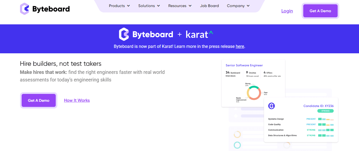Viewport: 359px width, 151px height.
Task: Click the header Get A Demo button
Action: click(320, 11)
